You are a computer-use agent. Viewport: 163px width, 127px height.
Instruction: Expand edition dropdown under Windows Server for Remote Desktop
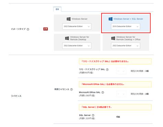click(x=77, y=46)
